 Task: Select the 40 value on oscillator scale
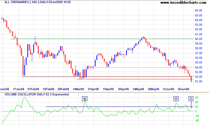197,102
